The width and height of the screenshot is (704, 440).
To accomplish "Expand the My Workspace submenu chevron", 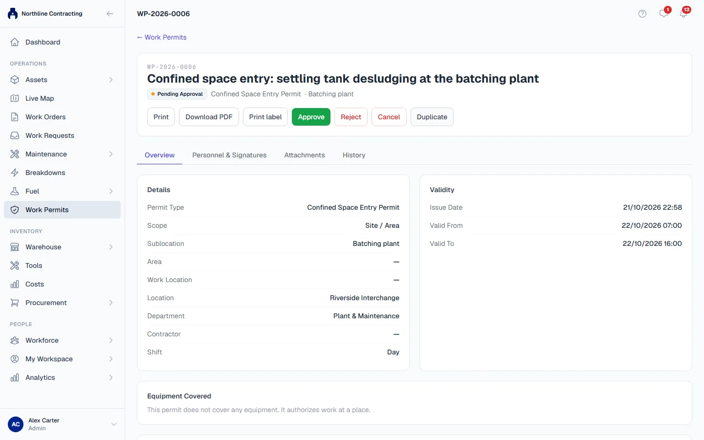I will point(111,359).
